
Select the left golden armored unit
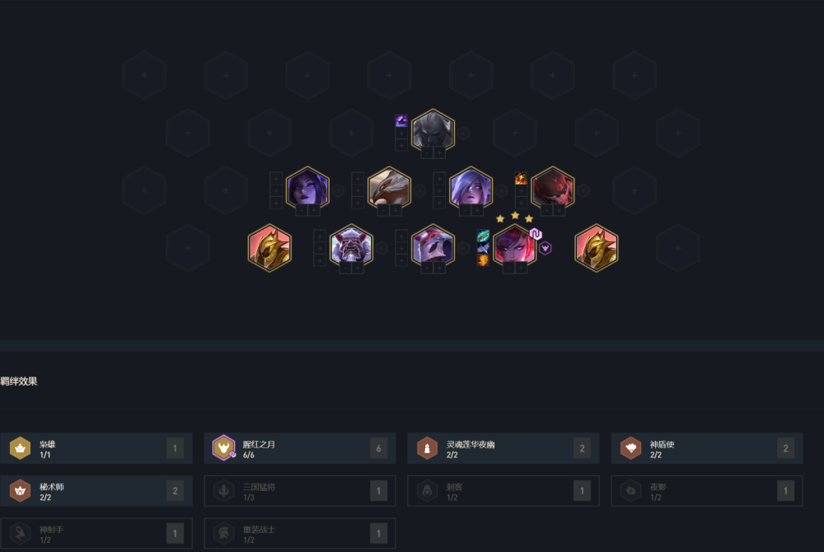pos(269,247)
